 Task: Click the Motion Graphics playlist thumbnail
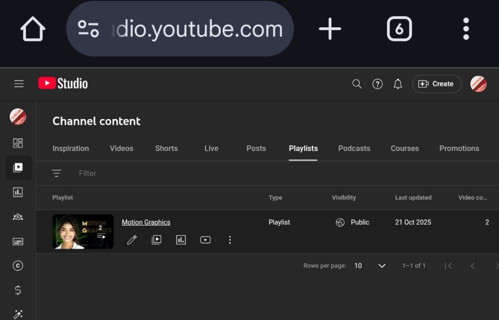[x=83, y=232]
